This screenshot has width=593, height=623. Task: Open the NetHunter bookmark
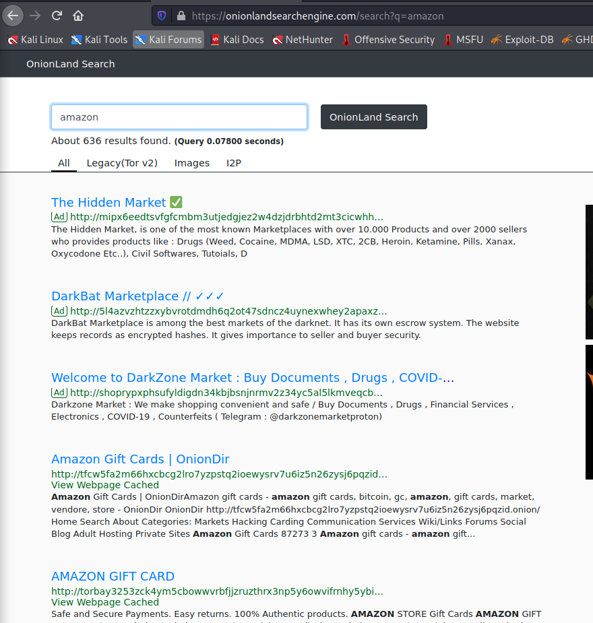(x=303, y=40)
